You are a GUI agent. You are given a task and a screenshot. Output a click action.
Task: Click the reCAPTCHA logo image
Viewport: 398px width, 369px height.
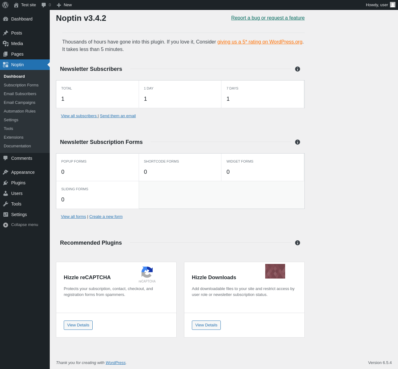tap(147, 274)
